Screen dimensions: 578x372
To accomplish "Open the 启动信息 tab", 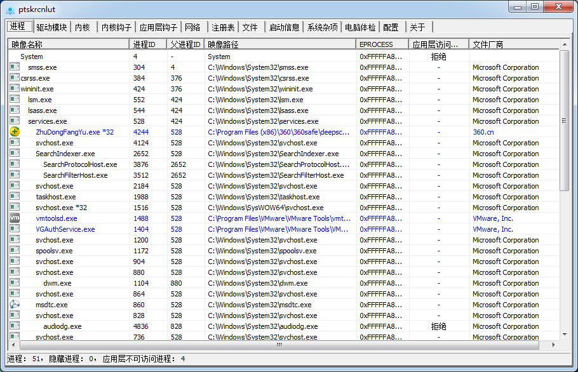I will click(284, 27).
